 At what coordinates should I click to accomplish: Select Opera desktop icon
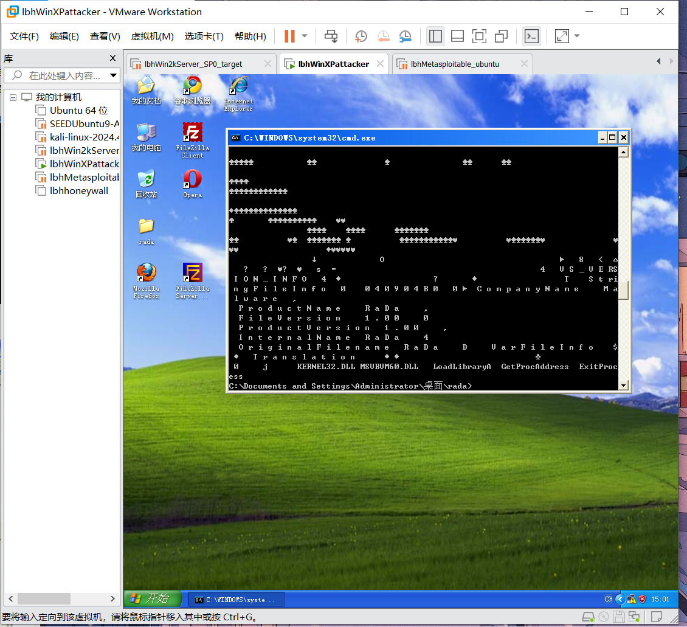(x=192, y=184)
